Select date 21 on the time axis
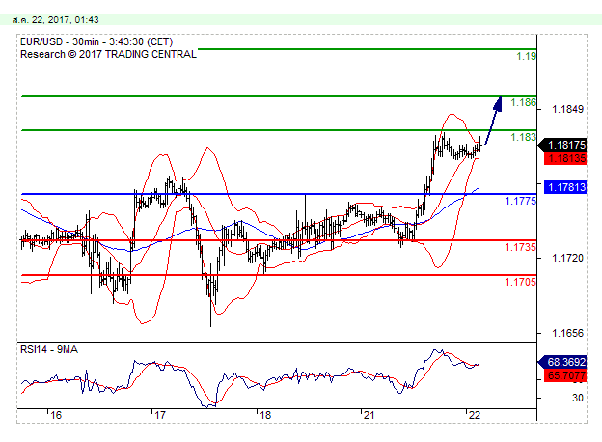Viewport: 602px width, 442px height. coord(369,415)
